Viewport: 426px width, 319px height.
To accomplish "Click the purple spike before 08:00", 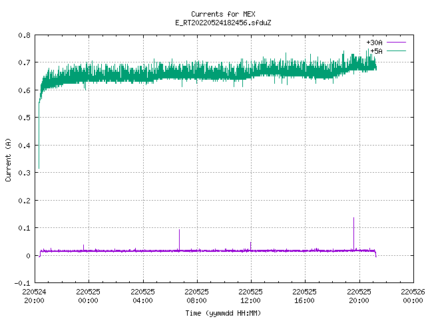I will 179,240.
